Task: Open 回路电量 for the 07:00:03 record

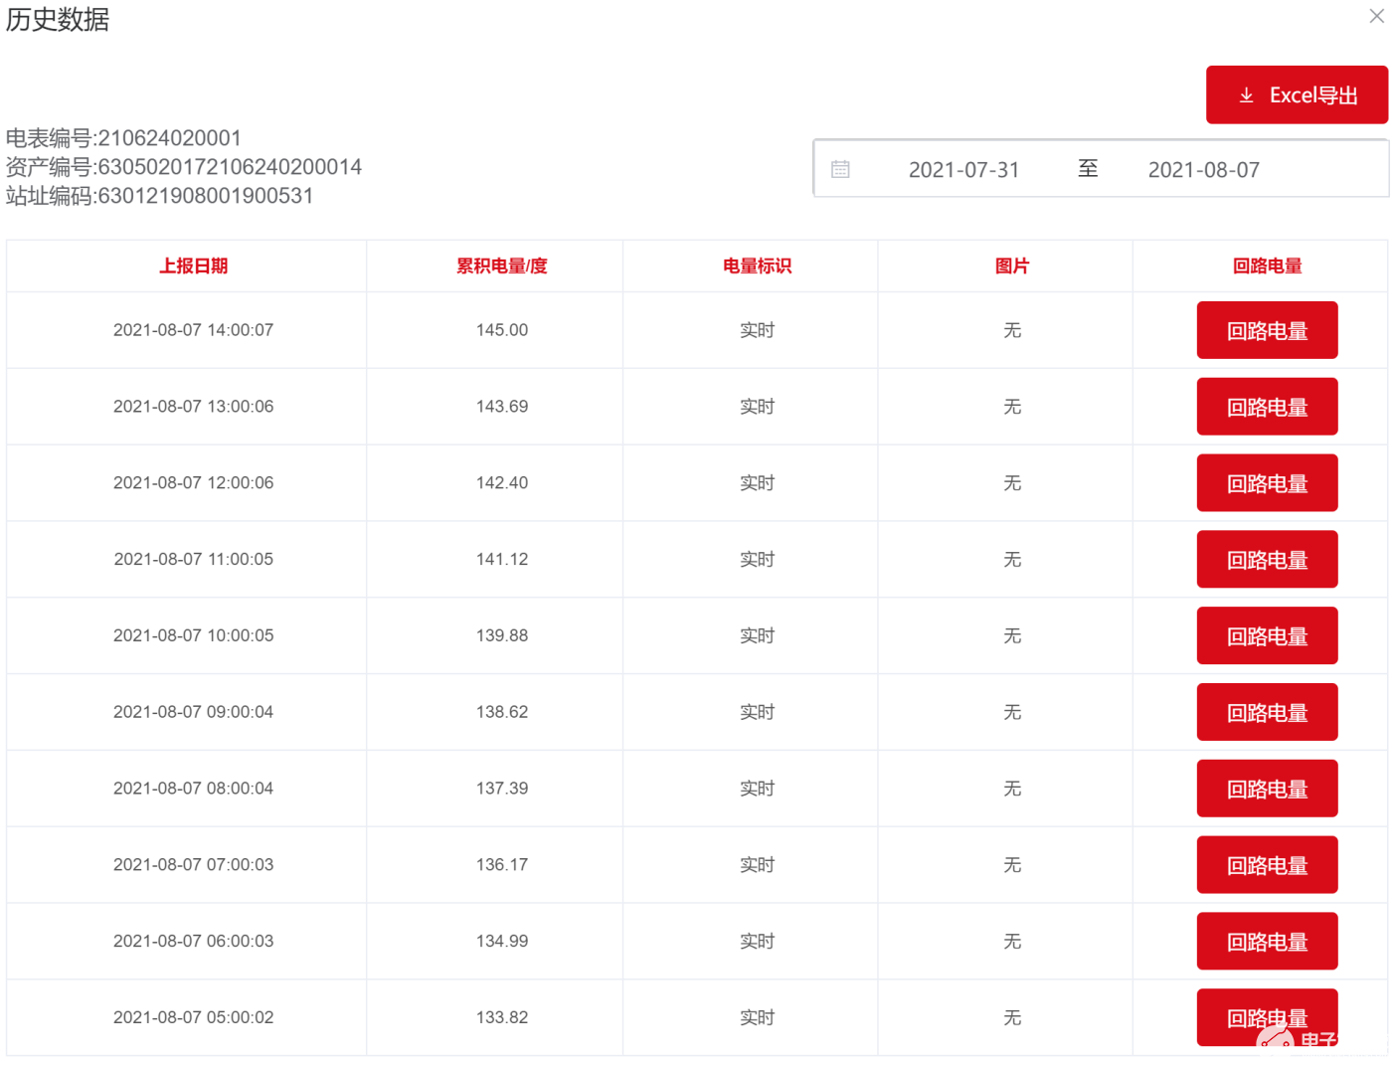Action: (x=1267, y=865)
